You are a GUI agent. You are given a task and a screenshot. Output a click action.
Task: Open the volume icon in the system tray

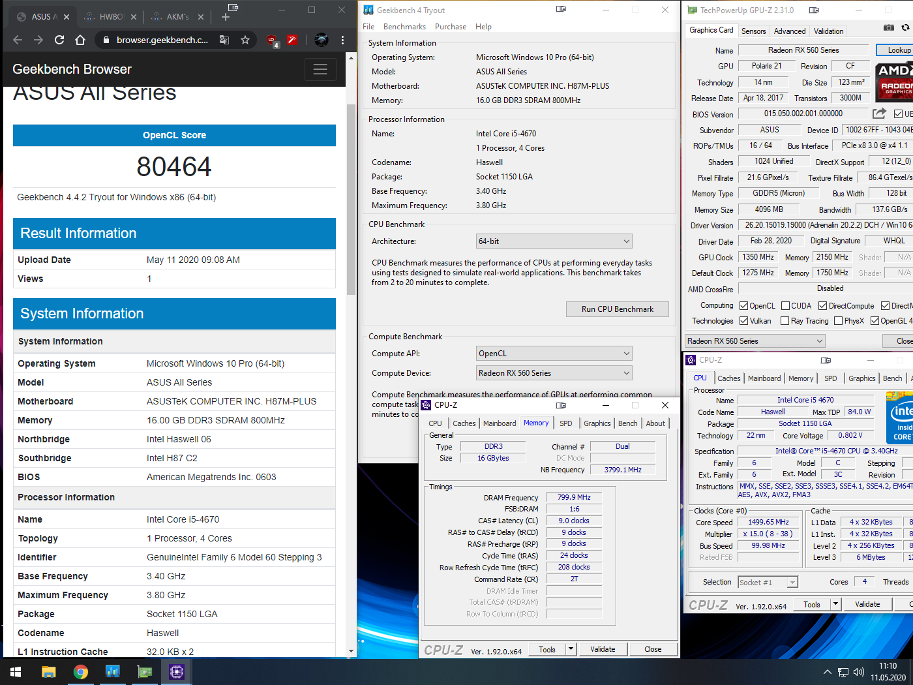point(859,672)
